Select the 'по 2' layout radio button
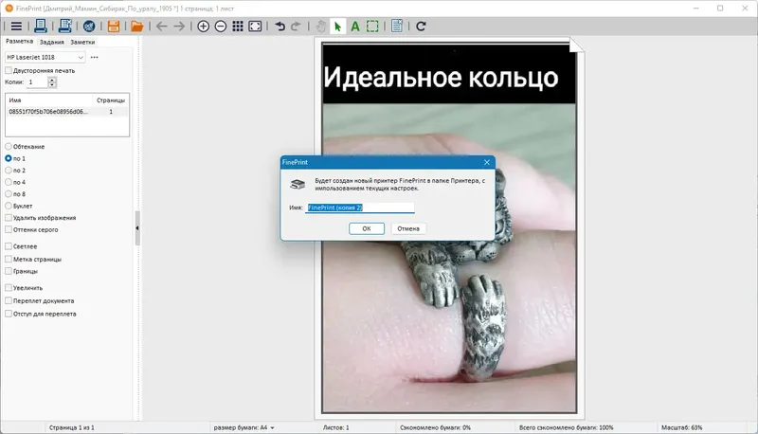 click(x=9, y=171)
